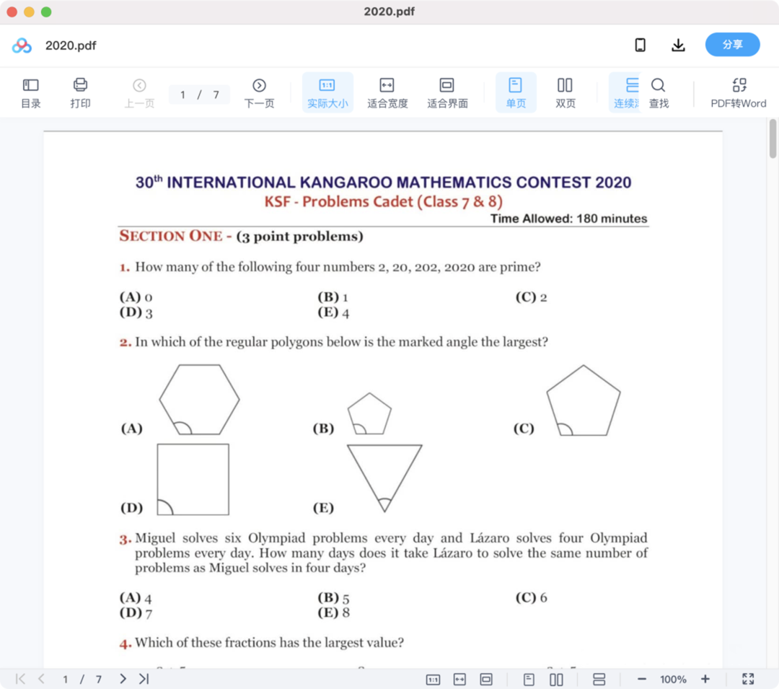
Task: Click the blue 分享 share button
Action: point(732,45)
